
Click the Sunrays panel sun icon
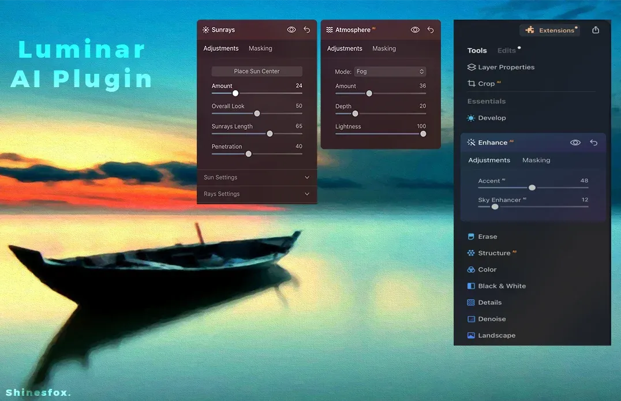(x=206, y=29)
